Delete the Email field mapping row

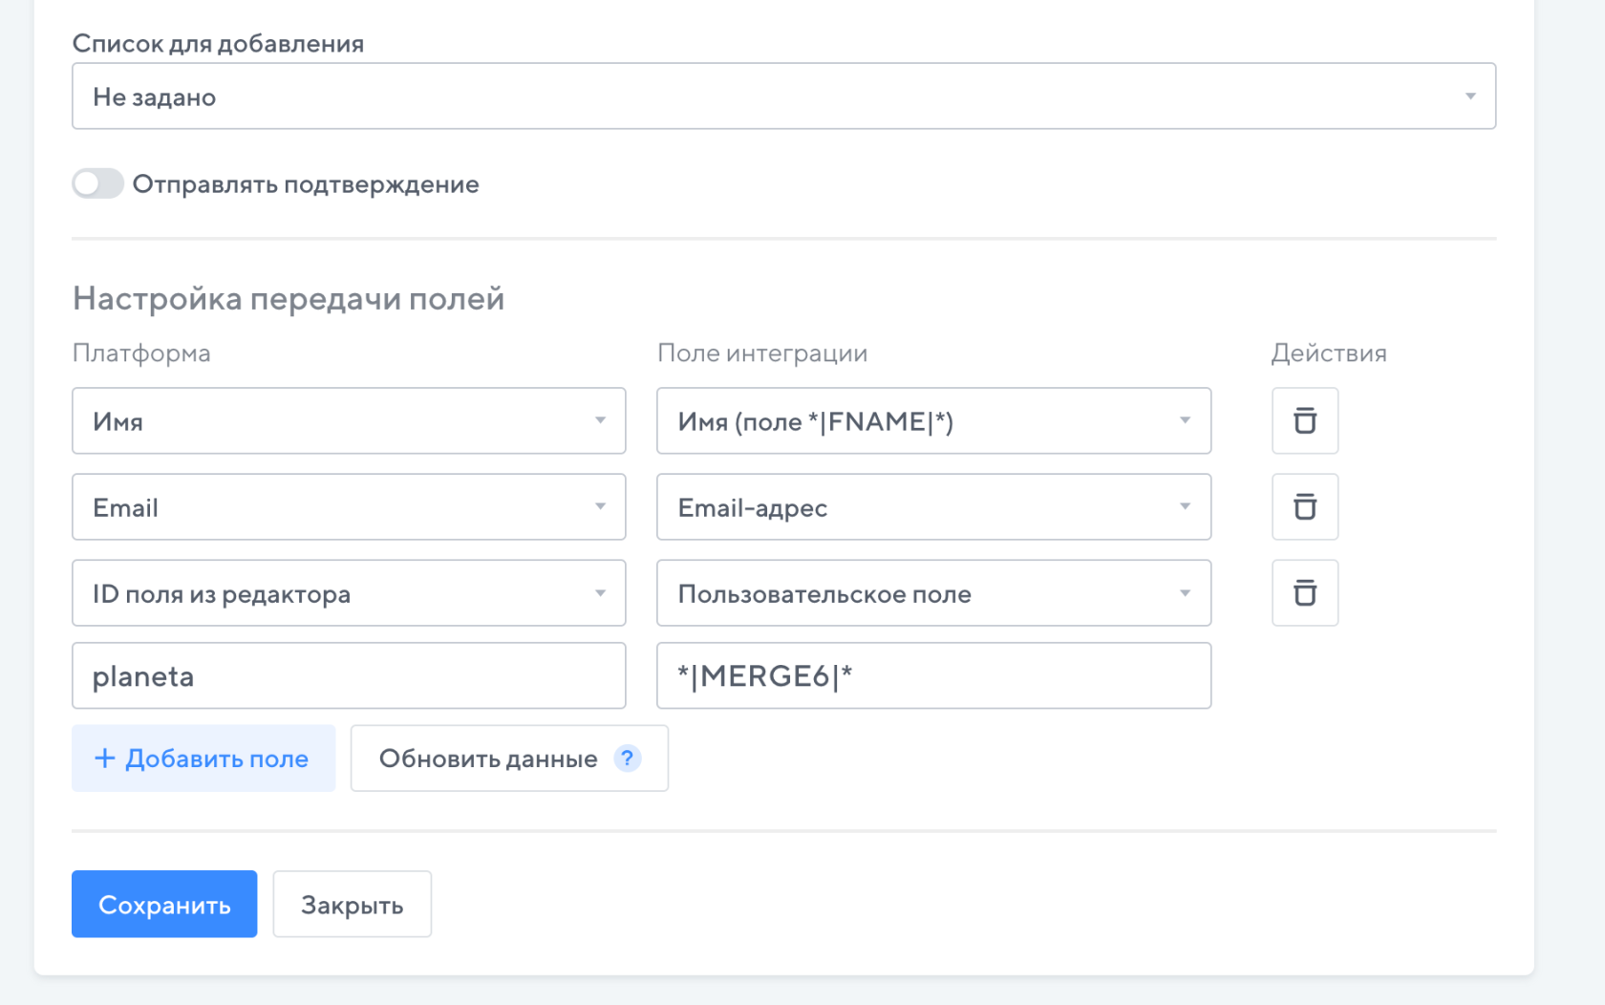[1304, 506]
